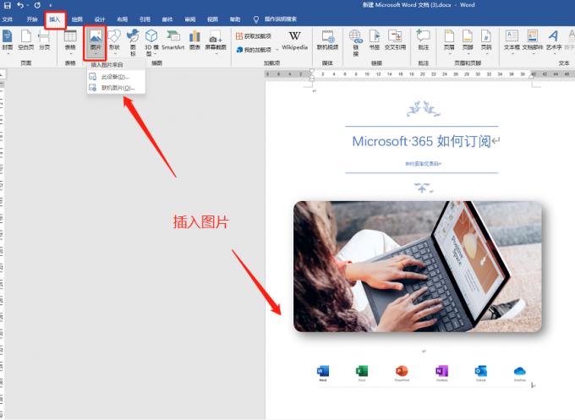The height and width of the screenshot is (420, 575).
Task: Open the Screenshot (屏幕截图) tool
Action: (216, 42)
